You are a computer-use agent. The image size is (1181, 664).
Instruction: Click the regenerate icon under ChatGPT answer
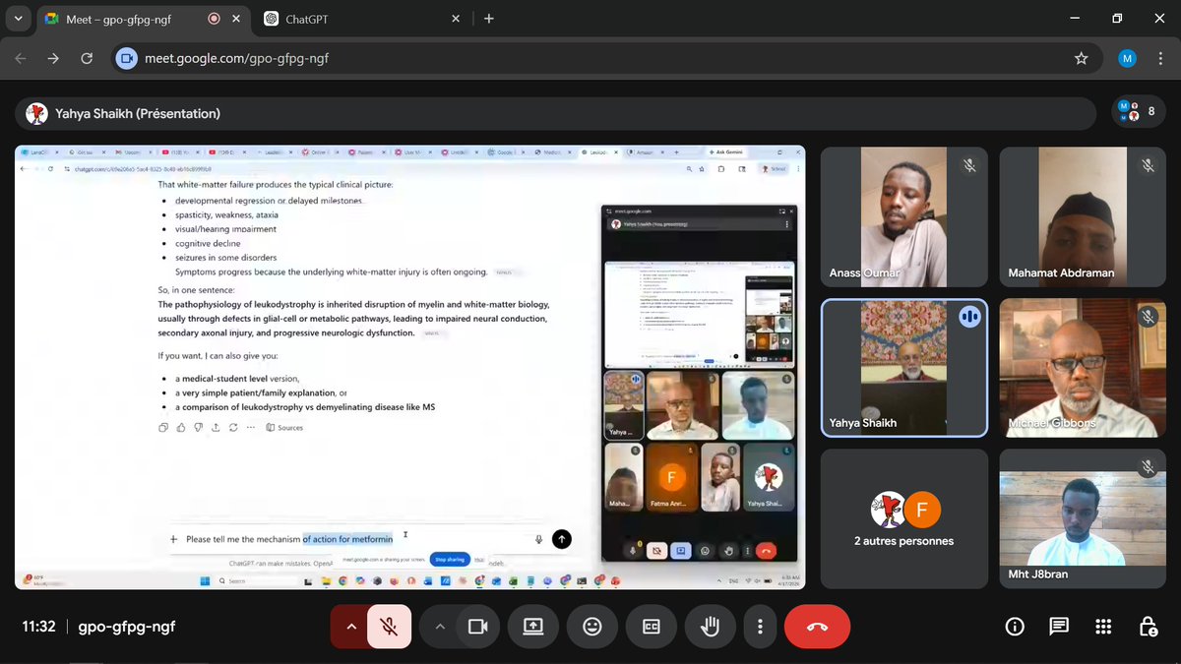click(232, 427)
